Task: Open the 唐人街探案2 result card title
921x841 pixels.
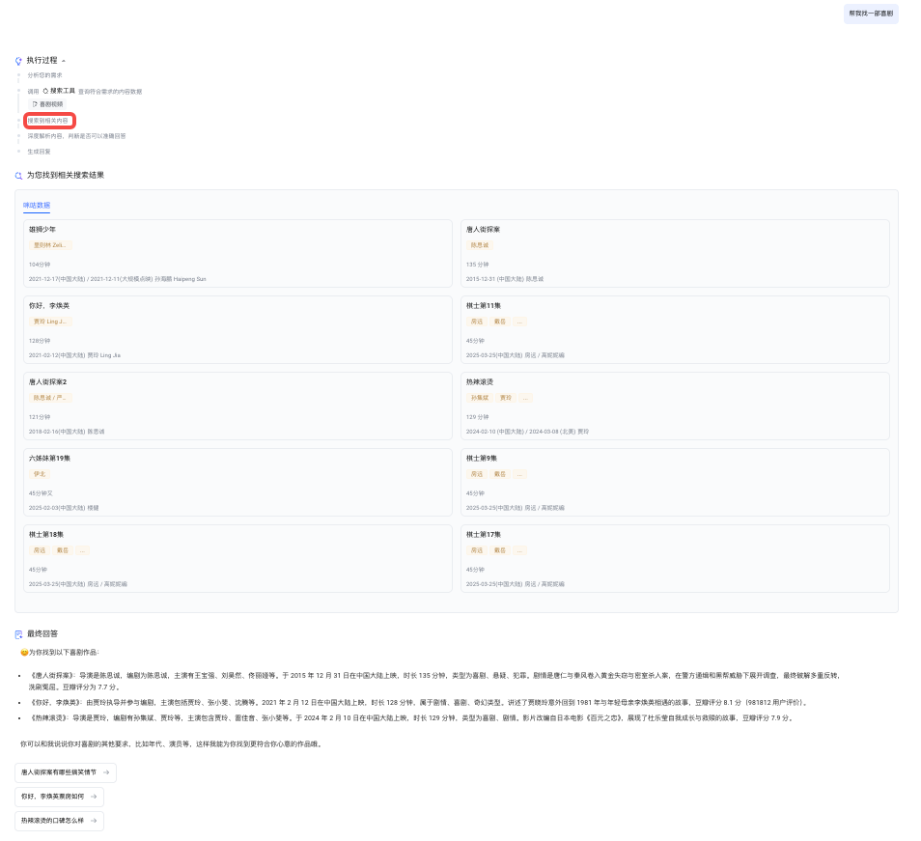Action: point(47,382)
